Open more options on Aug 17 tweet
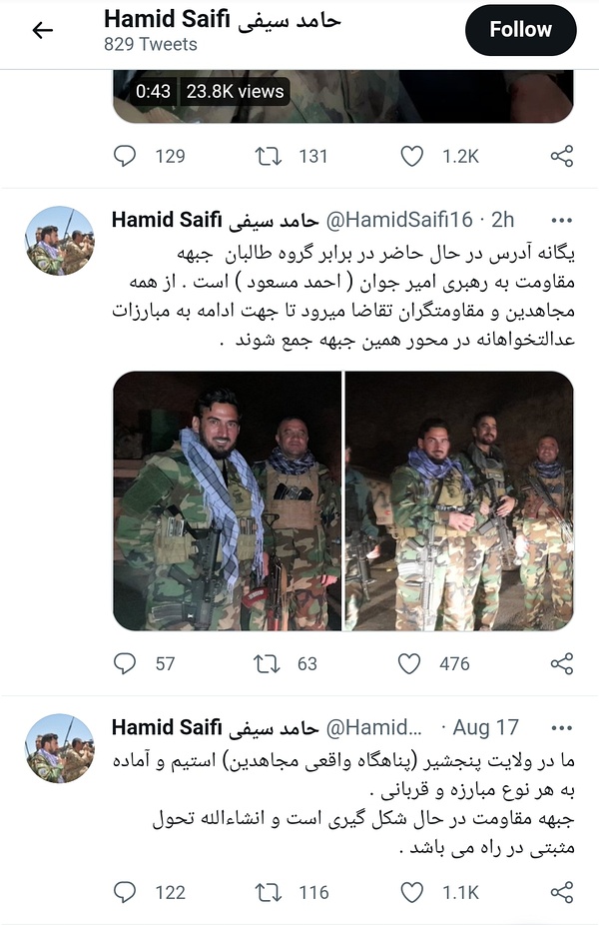 [x=561, y=728]
